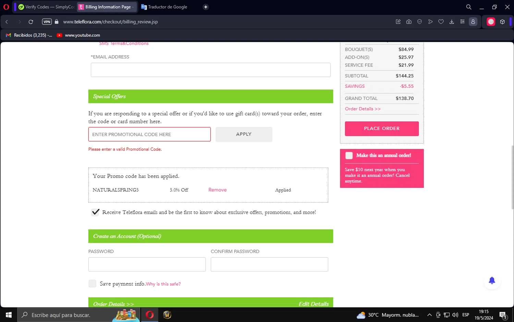The width and height of the screenshot is (514, 322).
Task: Open the Opera taskbar icon
Action: click(150, 315)
